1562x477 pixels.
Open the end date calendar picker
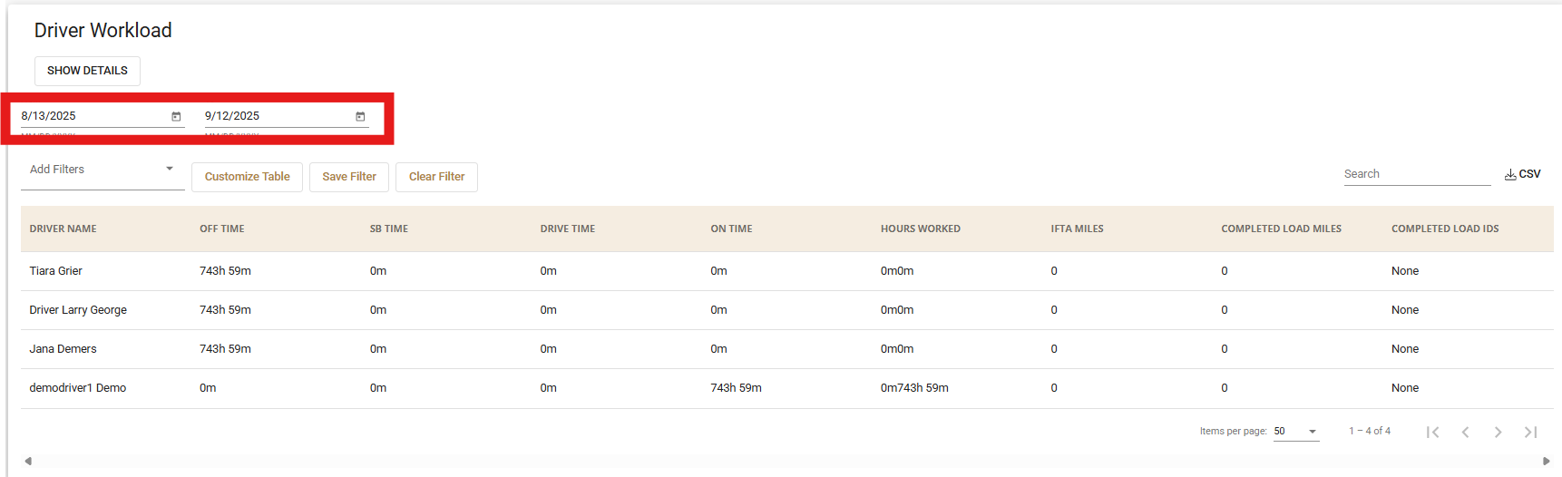(360, 117)
